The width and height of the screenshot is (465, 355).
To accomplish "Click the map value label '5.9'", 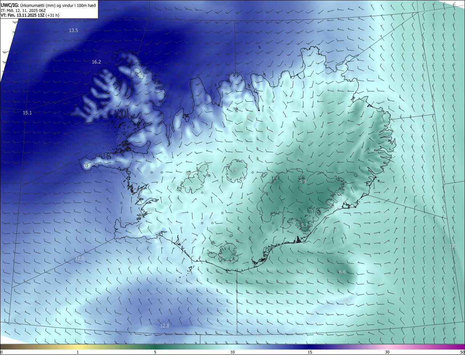I will tap(303, 181).
